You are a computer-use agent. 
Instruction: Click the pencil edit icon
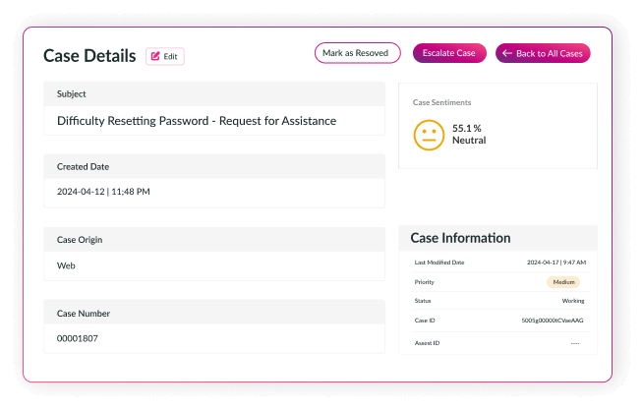[x=155, y=56]
